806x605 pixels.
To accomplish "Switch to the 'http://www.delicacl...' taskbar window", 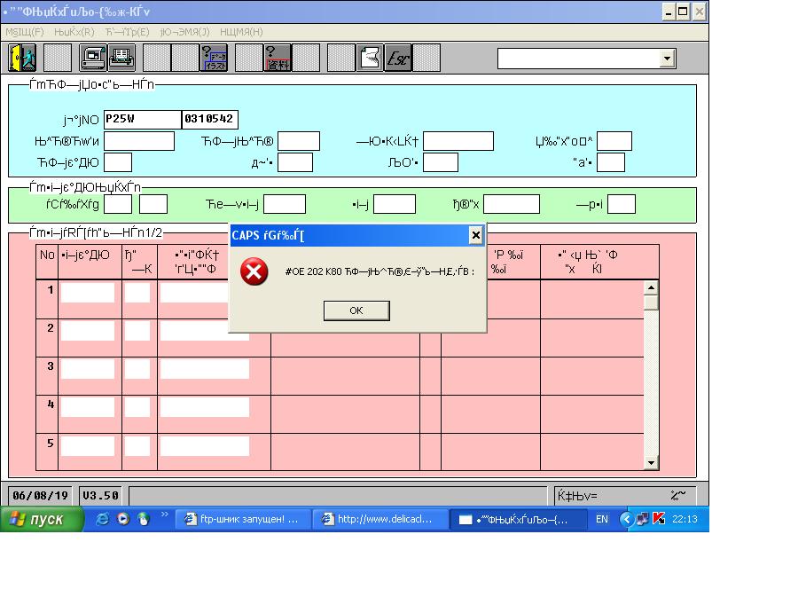I will coord(380,519).
